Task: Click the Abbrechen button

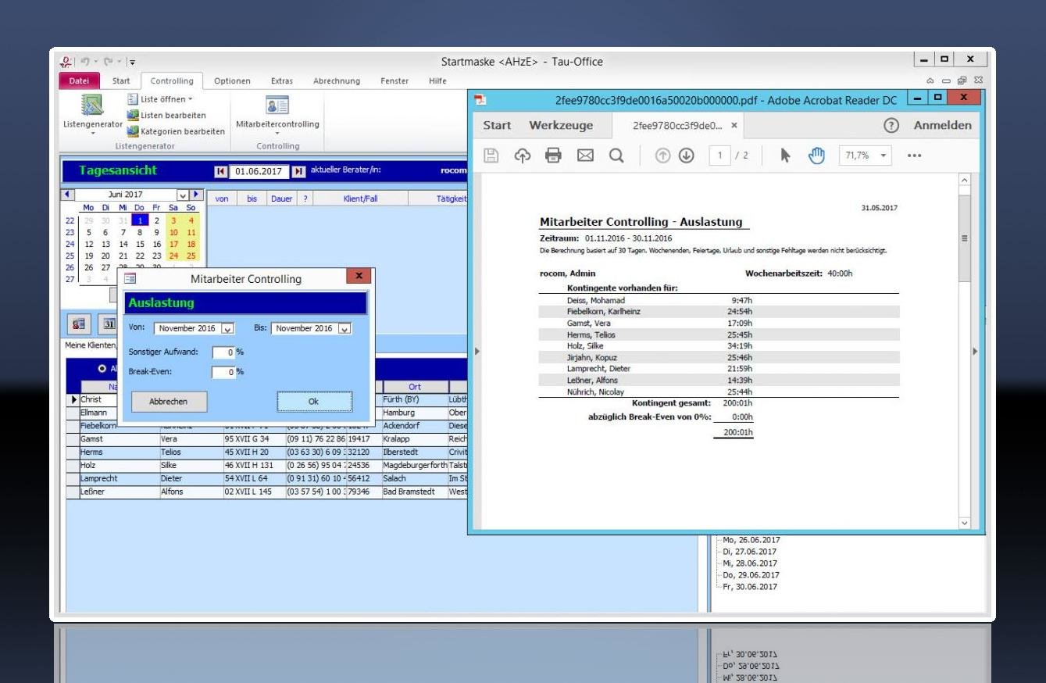Action: 169,401
